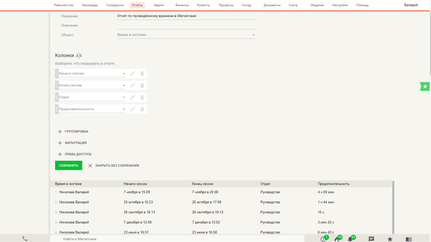Open the Документы menu
Viewport: 431px width, 242px height.
coord(272,5)
